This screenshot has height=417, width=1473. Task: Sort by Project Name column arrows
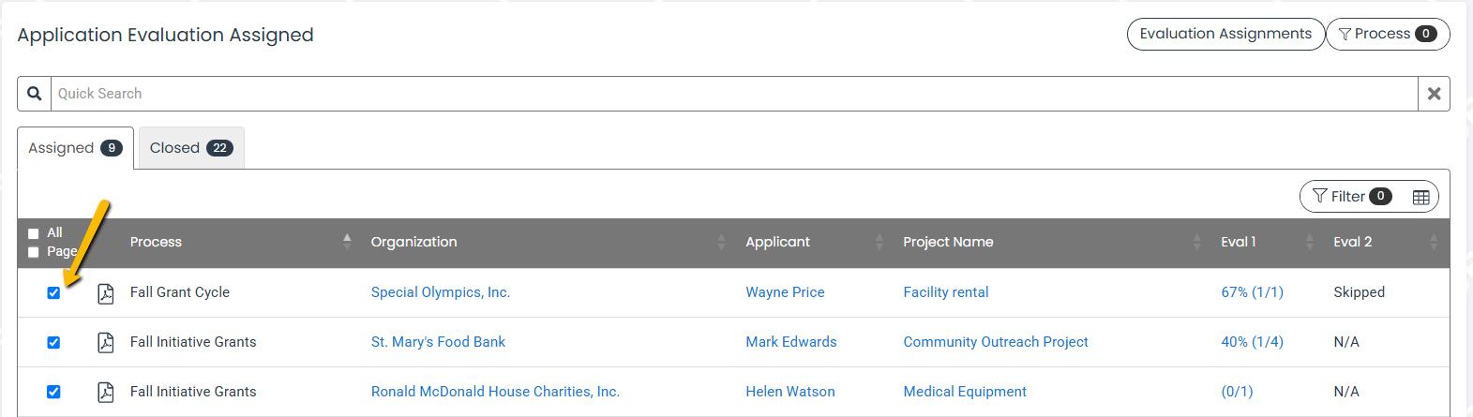(1196, 242)
